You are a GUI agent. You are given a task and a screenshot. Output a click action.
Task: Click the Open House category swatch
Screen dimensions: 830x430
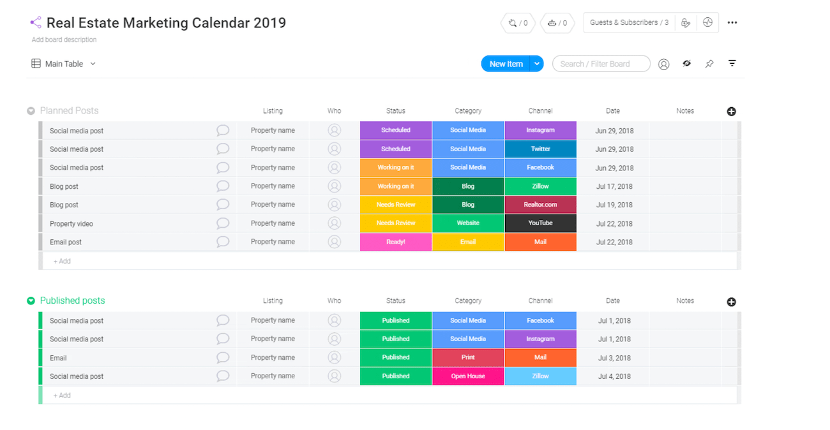point(468,376)
